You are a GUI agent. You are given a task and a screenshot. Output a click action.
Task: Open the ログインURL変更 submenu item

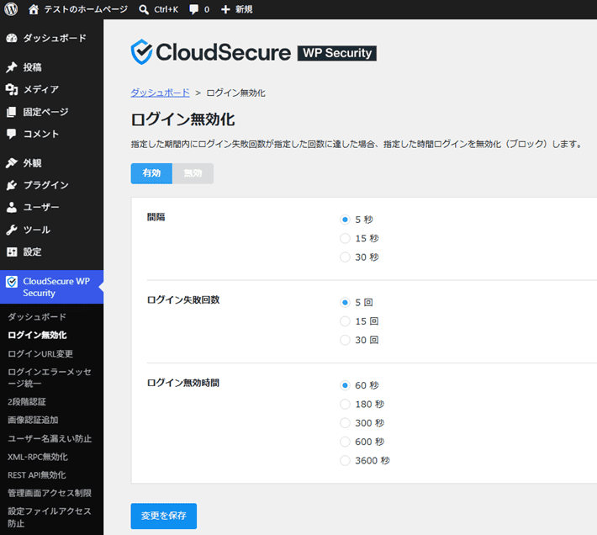(40, 354)
